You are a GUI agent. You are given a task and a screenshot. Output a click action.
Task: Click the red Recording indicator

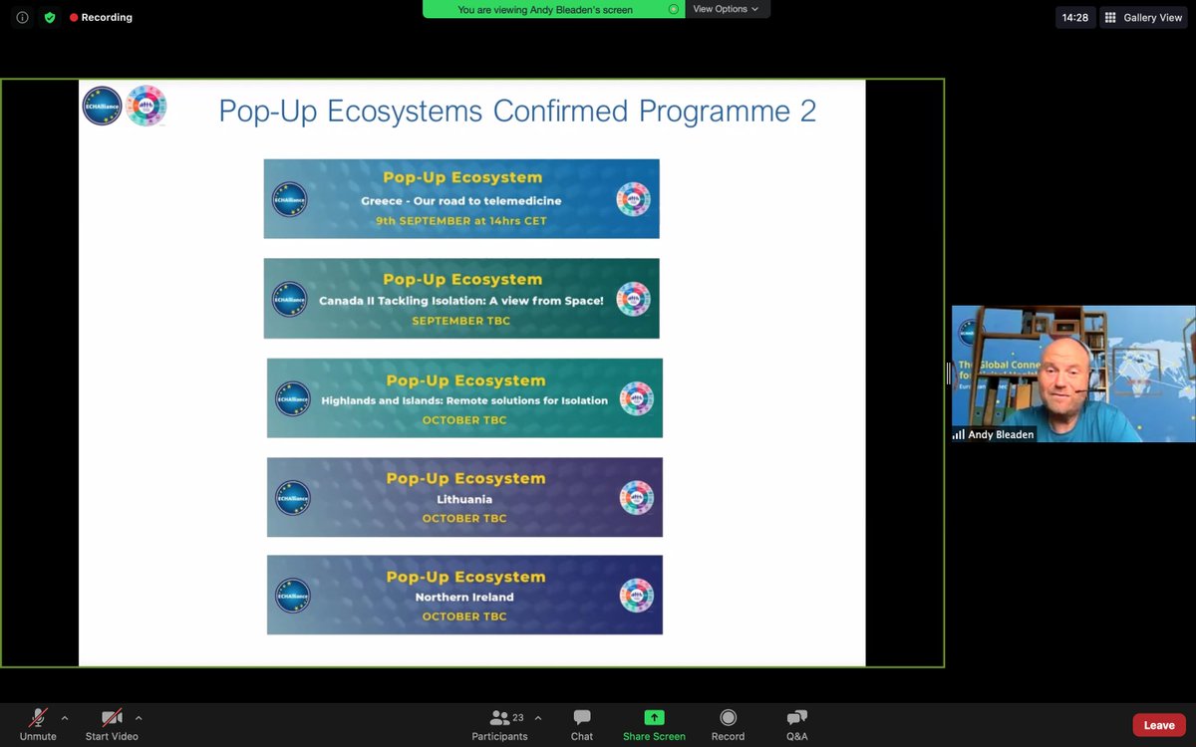point(101,17)
